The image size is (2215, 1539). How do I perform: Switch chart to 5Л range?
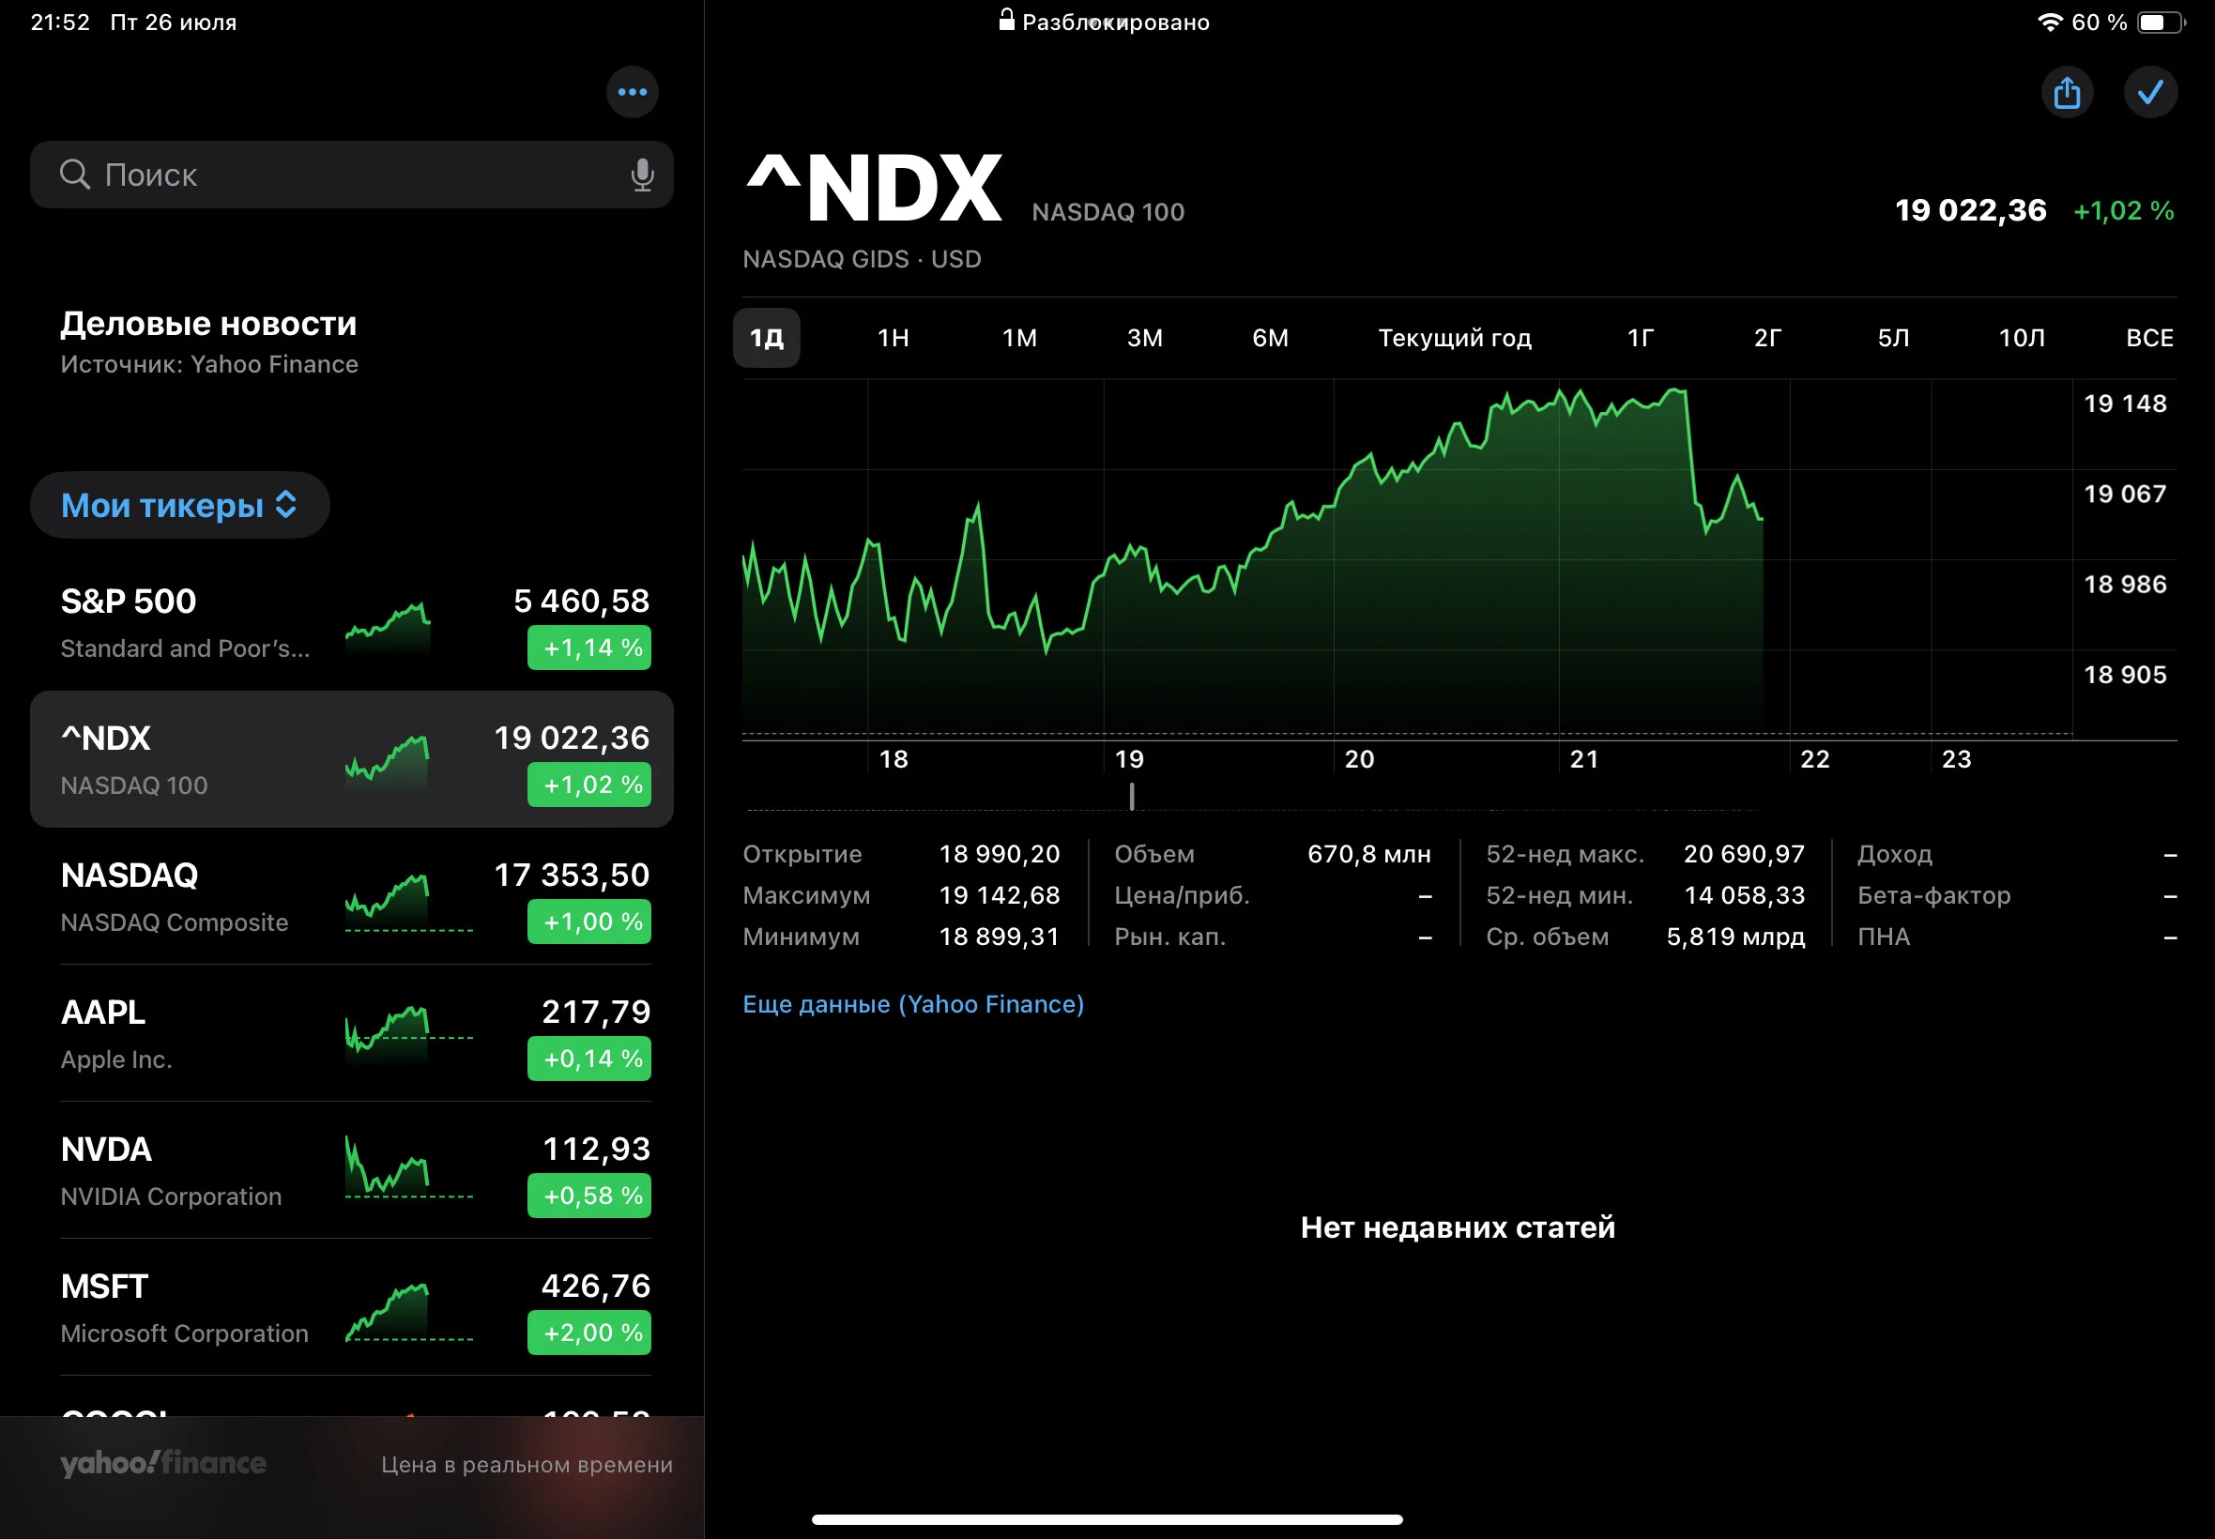coord(1893,338)
